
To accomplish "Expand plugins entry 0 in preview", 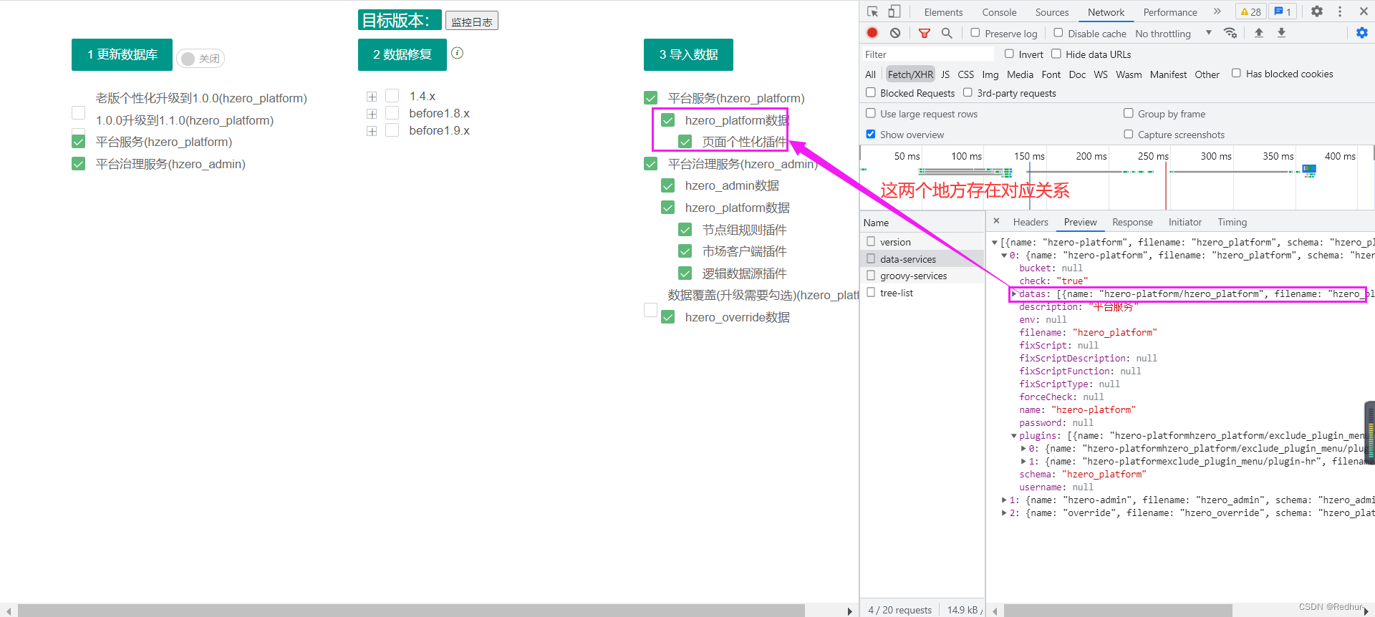I will (x=1023, y=448).
